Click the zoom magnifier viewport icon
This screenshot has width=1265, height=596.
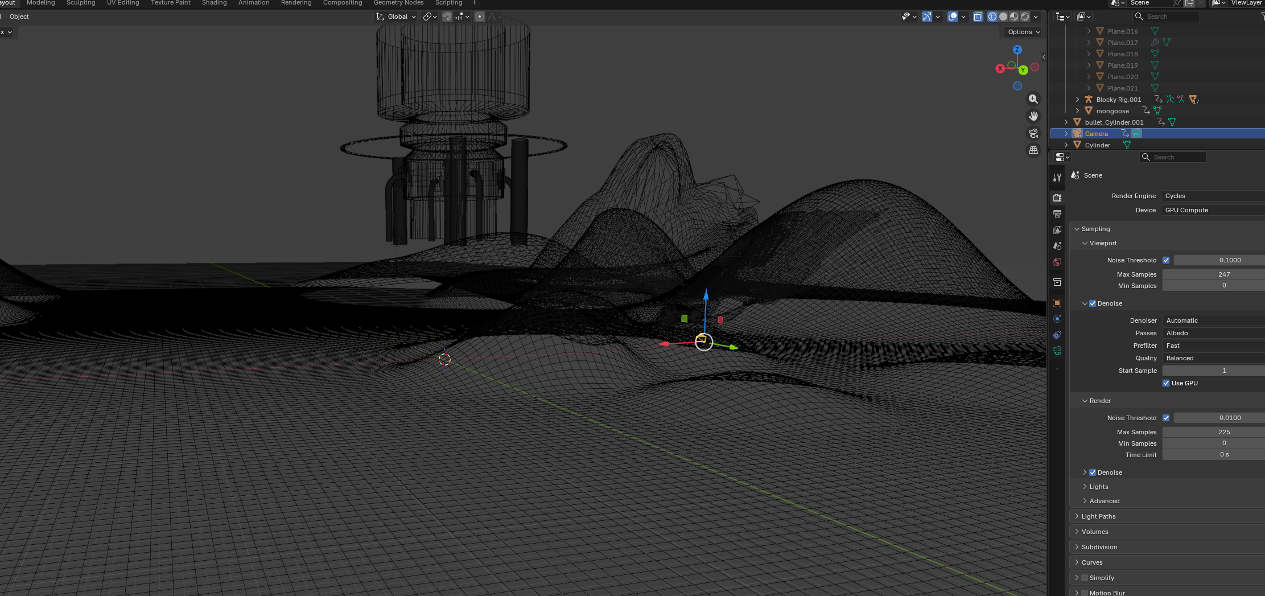(1033, 99)
